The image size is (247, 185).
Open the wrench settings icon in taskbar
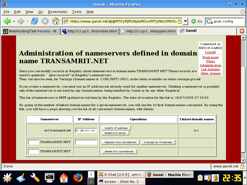[35, 178]
